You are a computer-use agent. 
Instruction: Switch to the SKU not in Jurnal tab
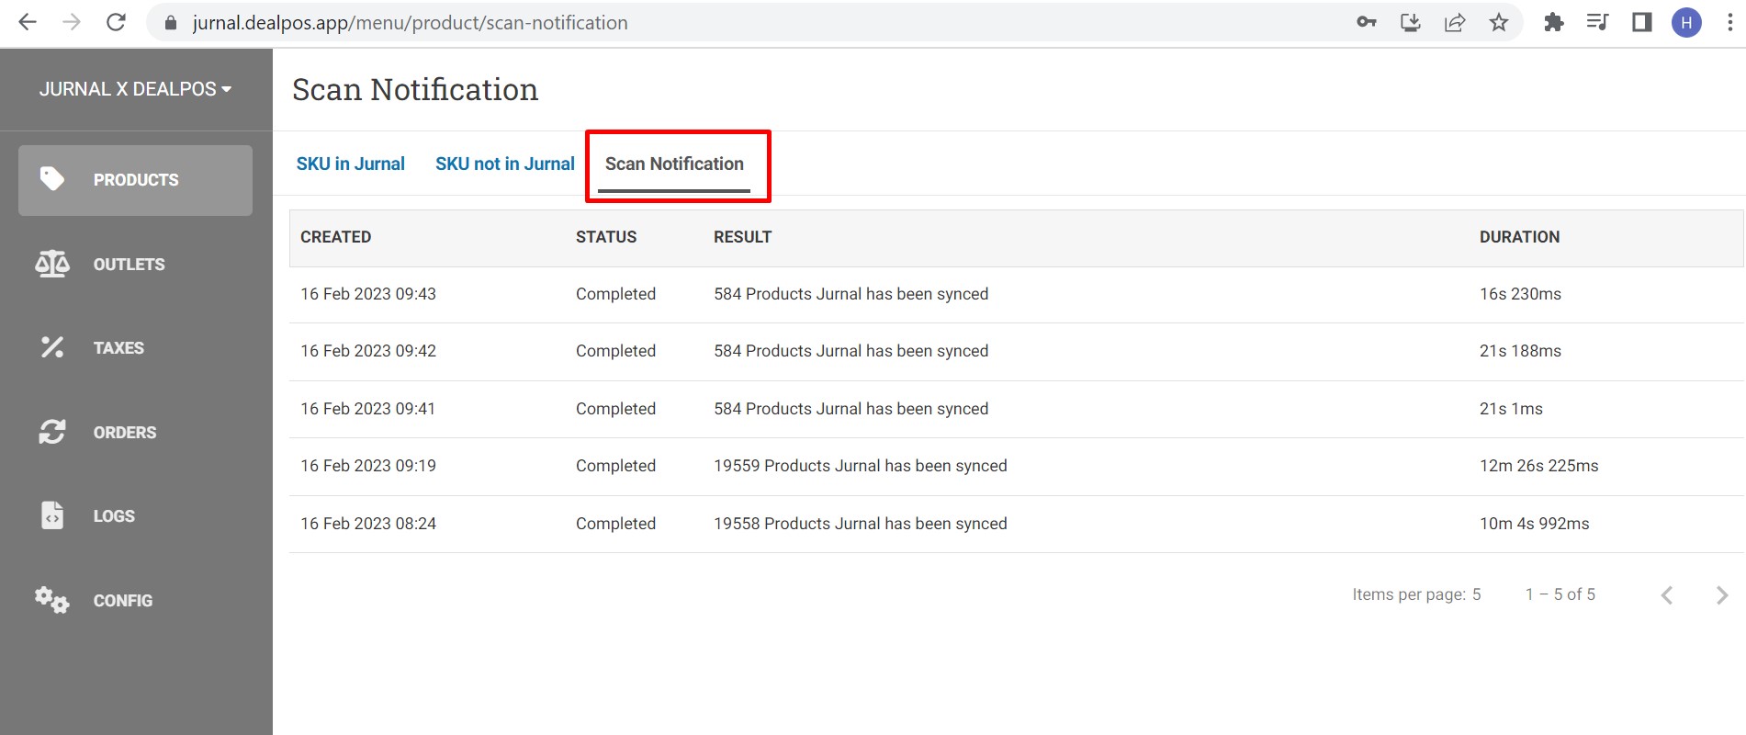505,164
